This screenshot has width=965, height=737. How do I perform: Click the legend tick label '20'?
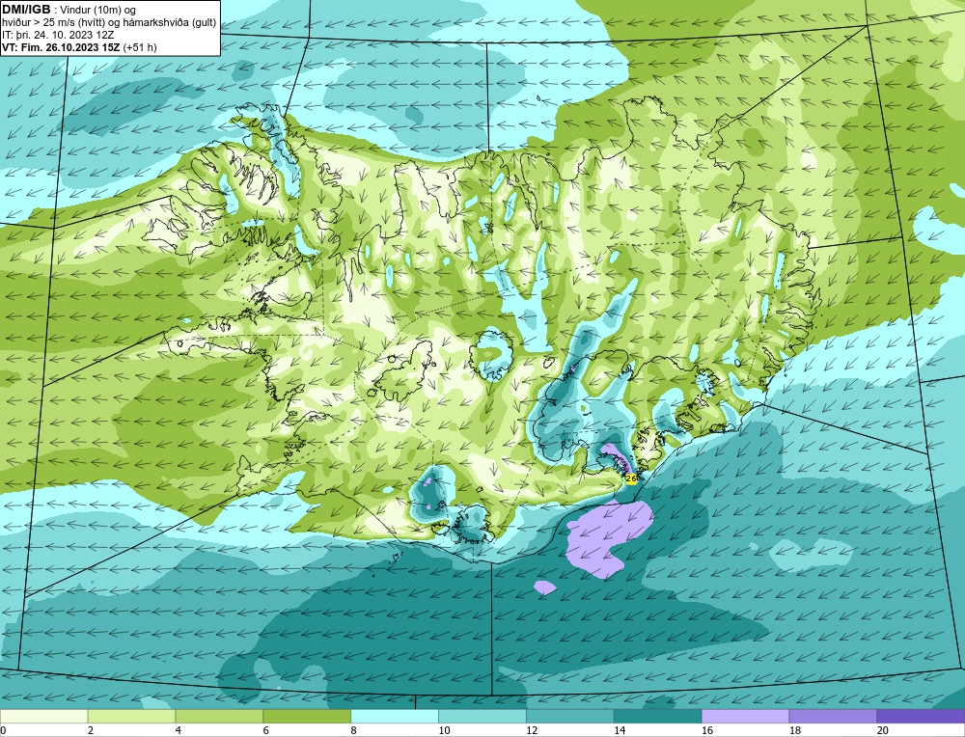883,731
